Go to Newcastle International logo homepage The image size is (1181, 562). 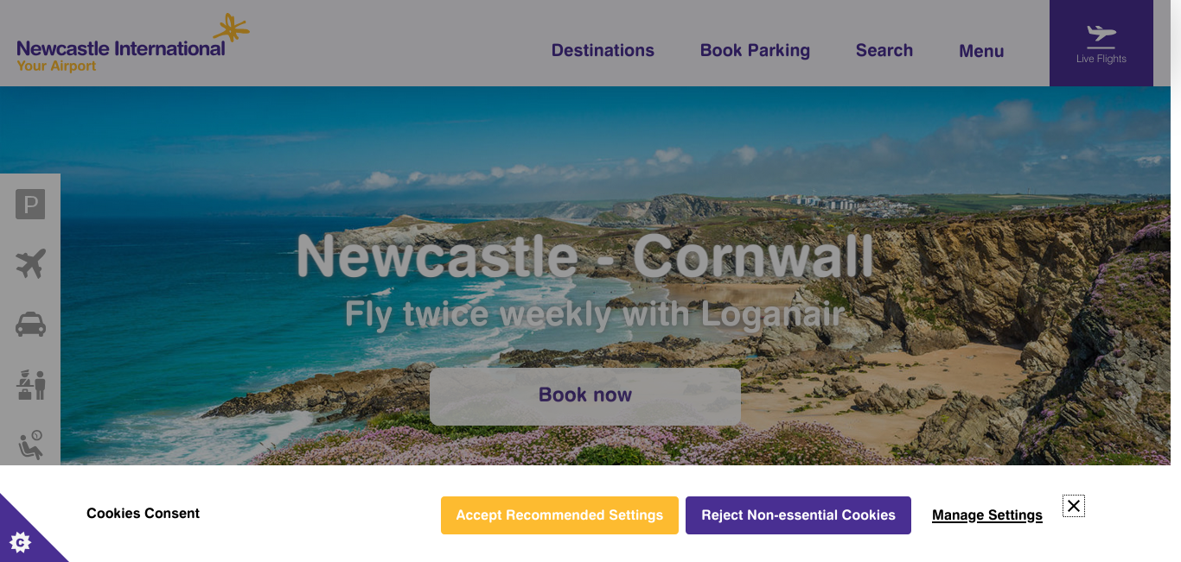(x=133, y=43)
